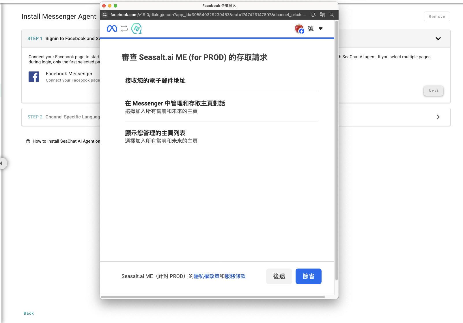This screenshot has height=323, width=463.
Task: Expand the STEP 2 section chevron
Action: (438, 117)
